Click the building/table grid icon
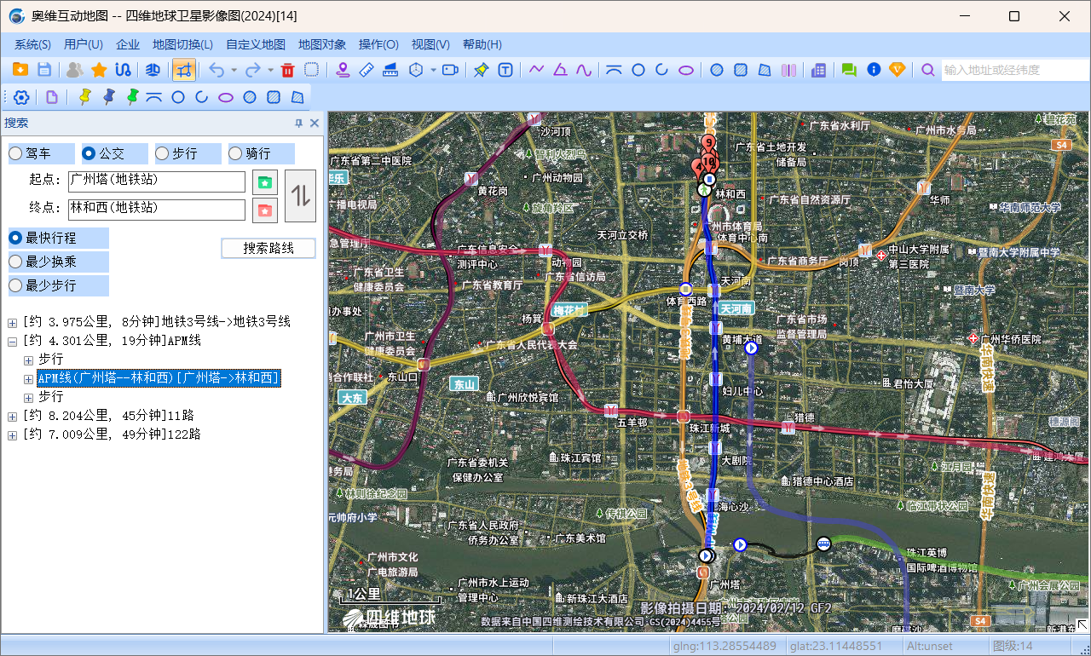This screenshot has width=1091, height=656. pos(819,70)
